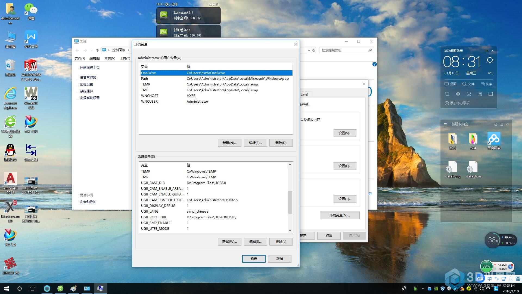Expand the 控制面板 breadcrumb chevron
This screenshot has height=294, width=522.
point(129,50)
